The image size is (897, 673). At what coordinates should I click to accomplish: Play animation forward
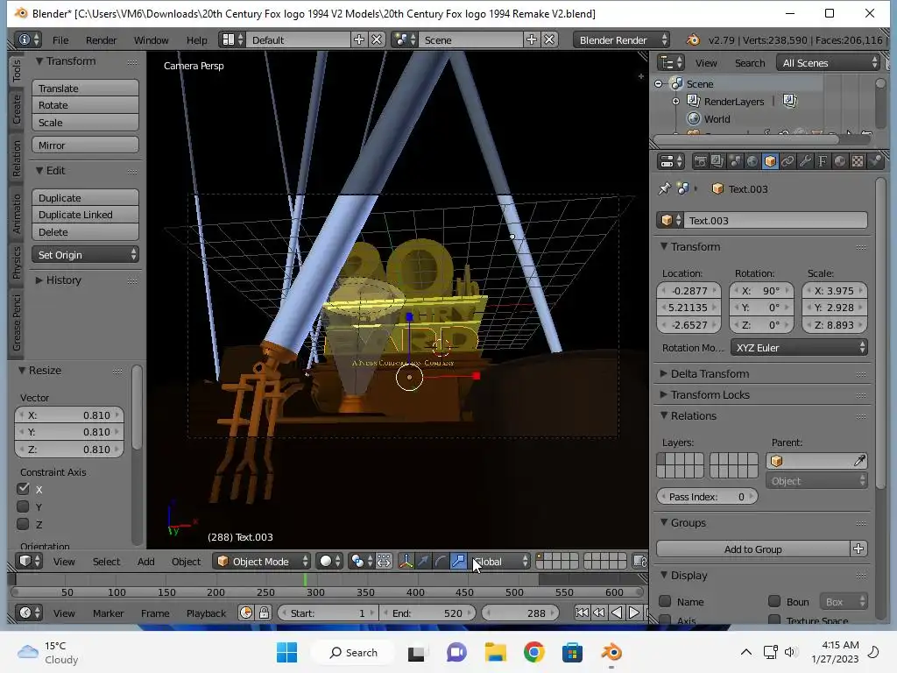tap(634, 613)
